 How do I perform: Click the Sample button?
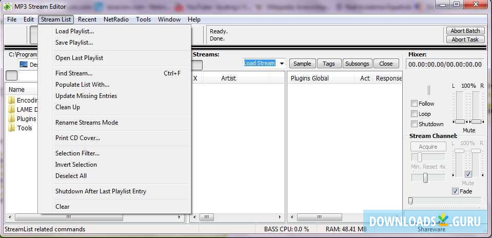302,64
